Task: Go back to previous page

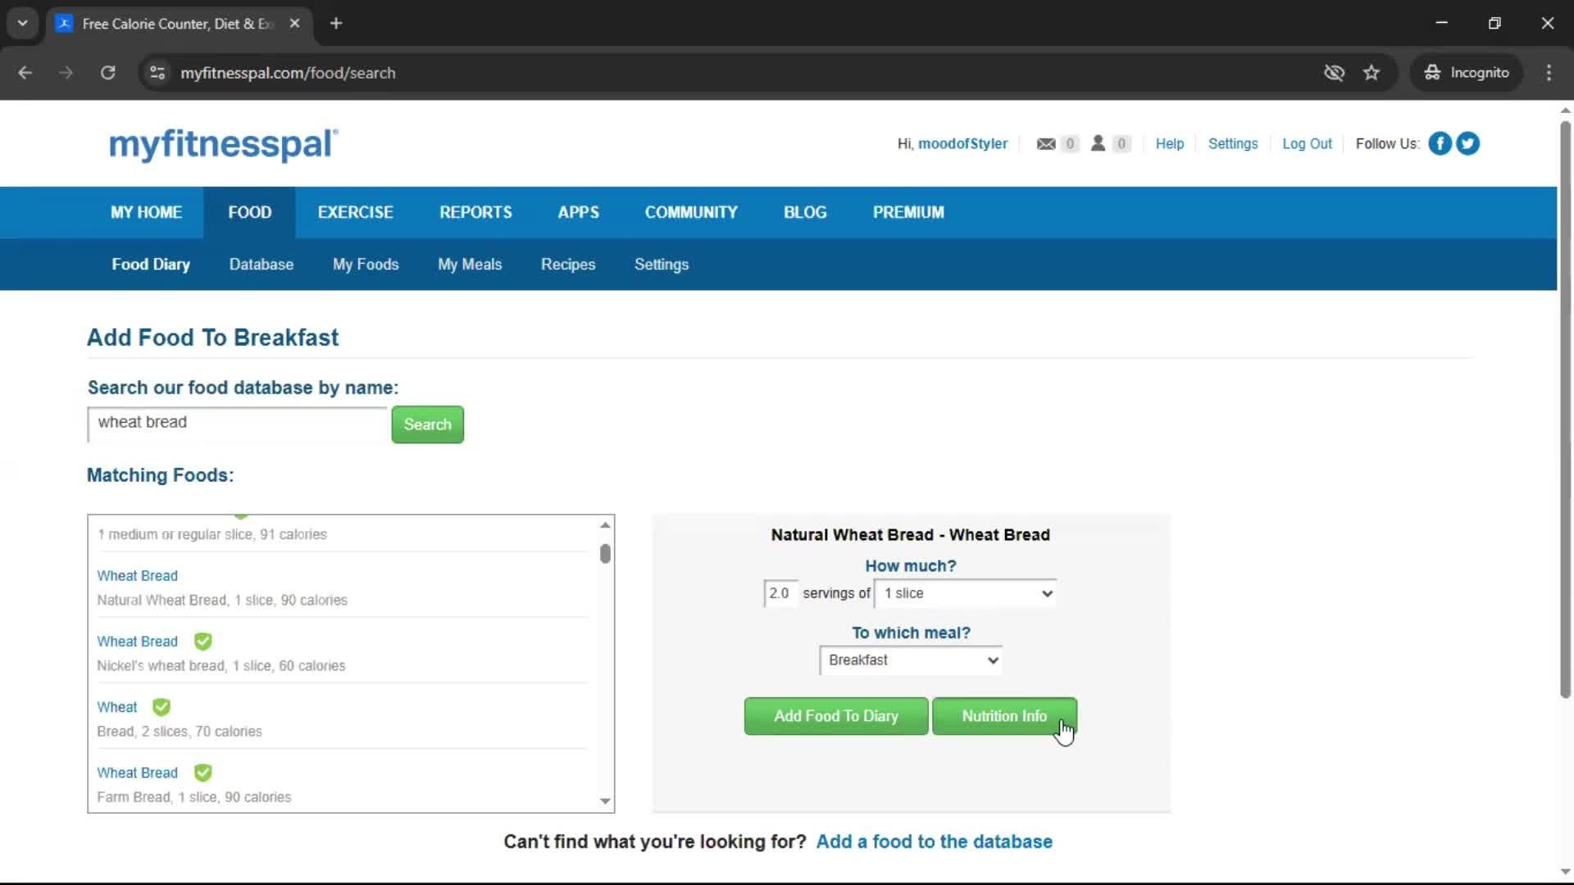Action: click(x=25, y=73)
